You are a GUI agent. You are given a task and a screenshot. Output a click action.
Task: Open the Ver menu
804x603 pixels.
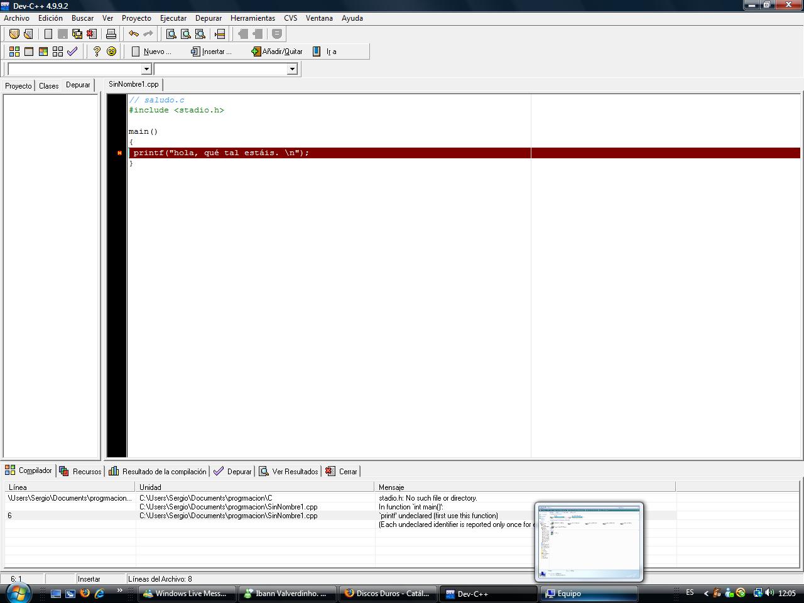108,18
